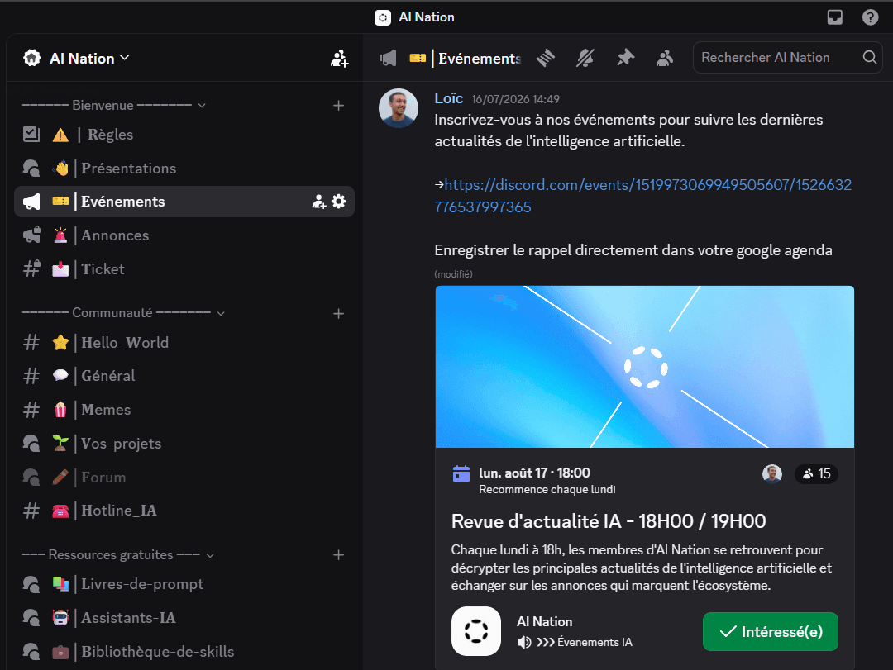Click the AI Nation title at window top
Screen dimensions: 893x670
pyautogui.click(x=427, y=17)
